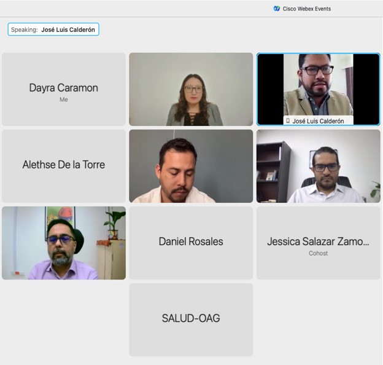Click the José Luis Calderón name label
Viewport: 383px width, 365px height.
318,121
